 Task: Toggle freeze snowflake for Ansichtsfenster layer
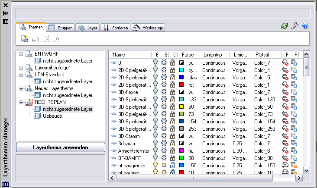[x=164, y=151]
